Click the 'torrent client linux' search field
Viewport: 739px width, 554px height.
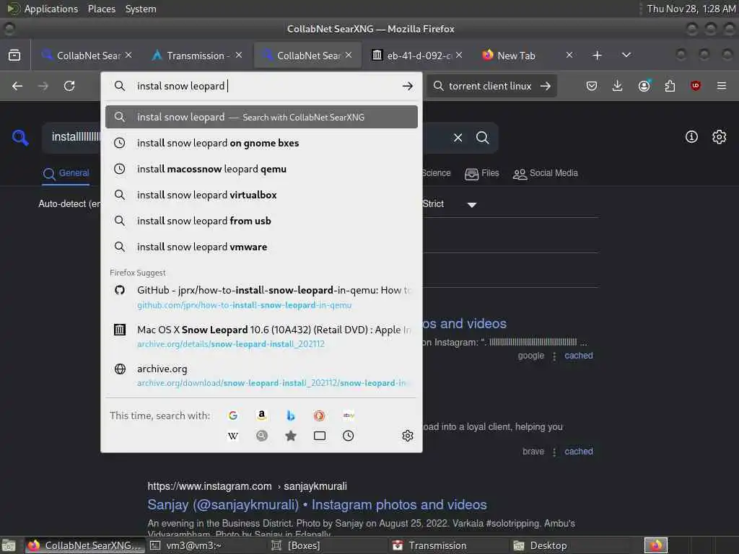click(x=490, y=86)
